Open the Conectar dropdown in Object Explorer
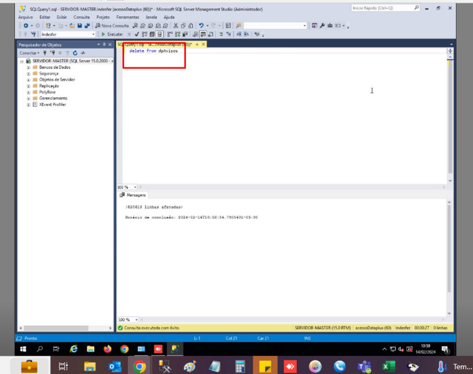The width and height of the screenshot is (473, 374). pyautogui.click(x=29, y=53)
